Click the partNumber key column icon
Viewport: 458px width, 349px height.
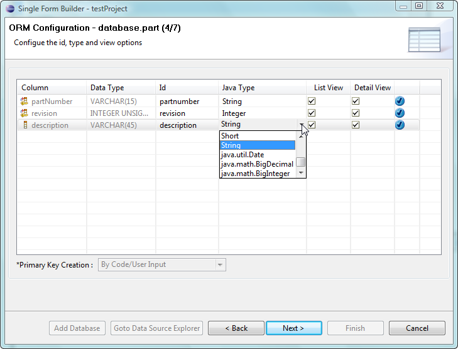25,102
